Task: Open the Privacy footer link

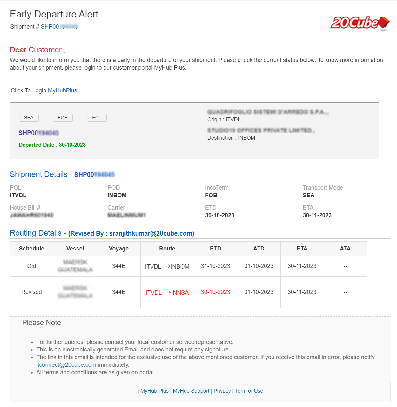Action: [x=222, y=391]
